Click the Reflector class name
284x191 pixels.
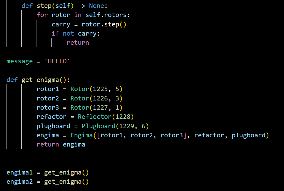pyautogui.click(x=95, y=117)
